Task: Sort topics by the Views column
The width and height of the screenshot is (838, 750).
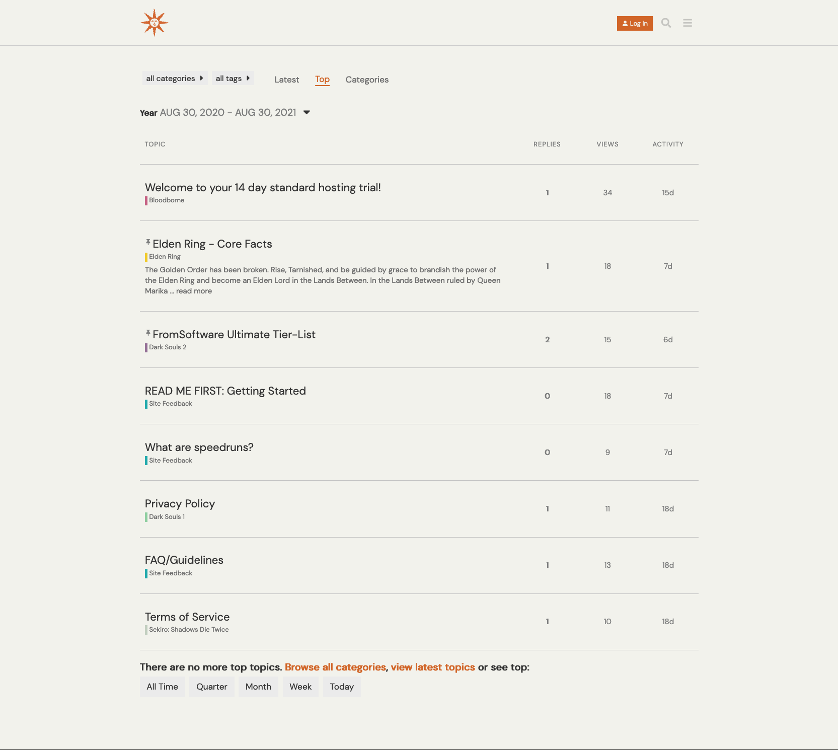Action: pos(607,144)
